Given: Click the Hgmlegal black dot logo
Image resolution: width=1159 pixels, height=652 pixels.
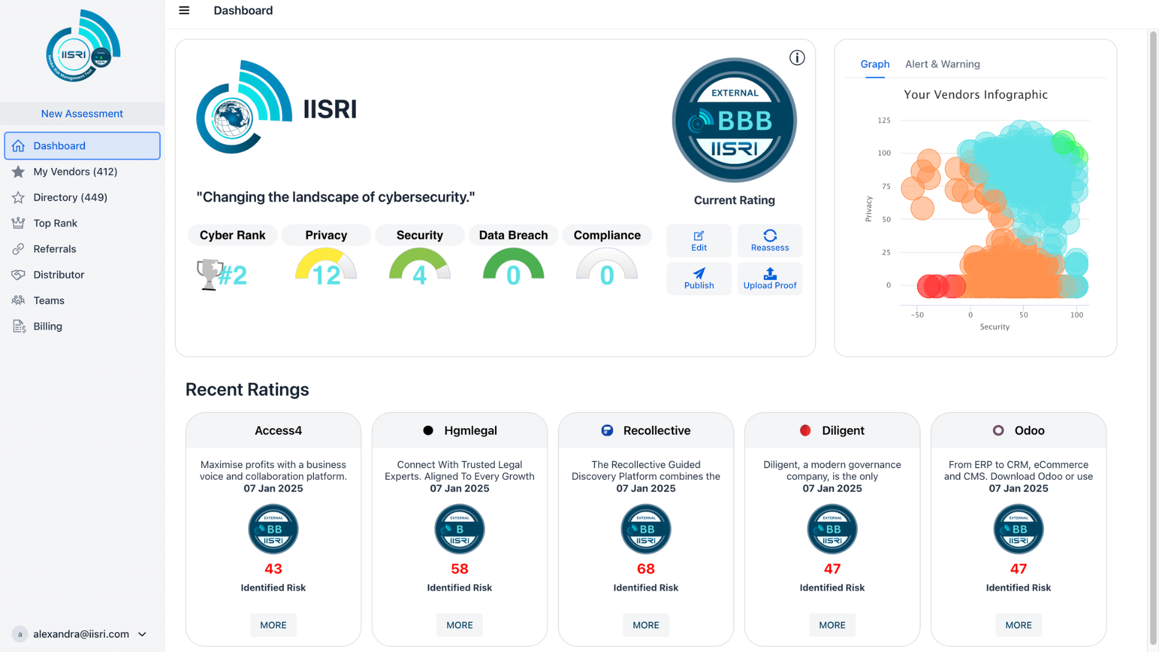Looking at the screenshot, I should (x=428, y=430).
